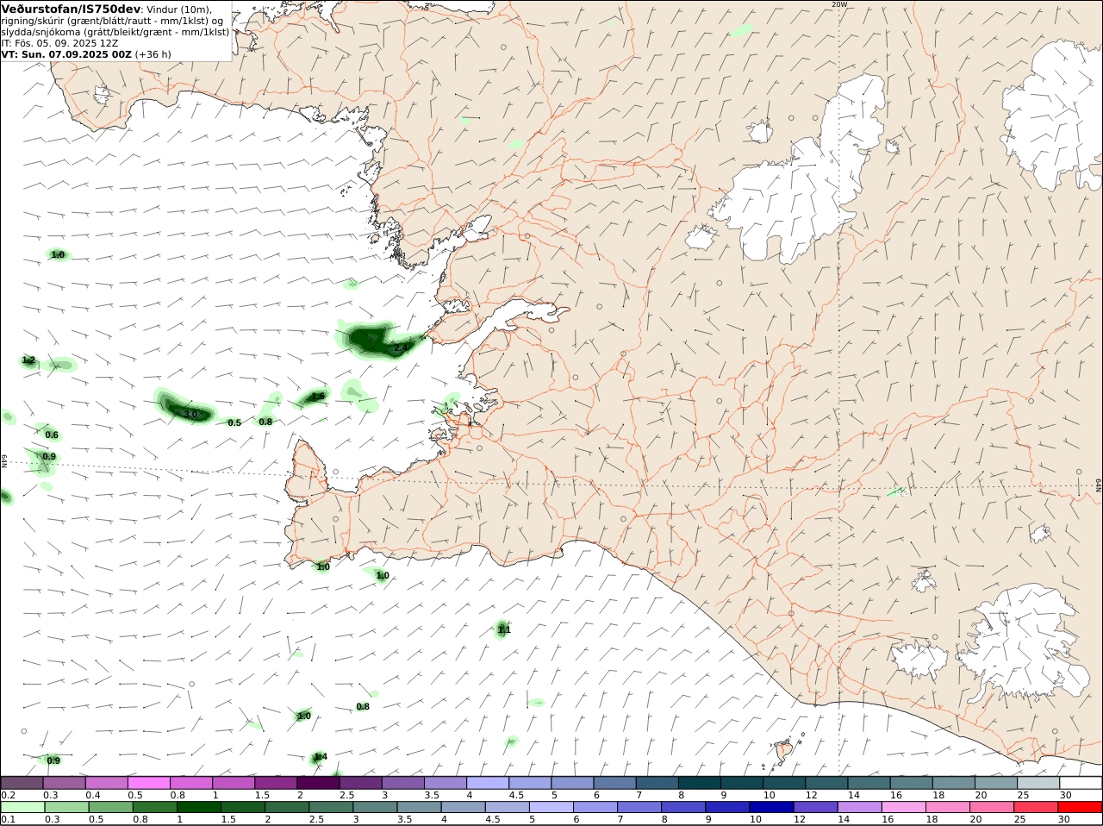1103x826 pixels.
Task: Click the 'Veðurstofan/IS750dev' title text
Action: coord(72,9)
